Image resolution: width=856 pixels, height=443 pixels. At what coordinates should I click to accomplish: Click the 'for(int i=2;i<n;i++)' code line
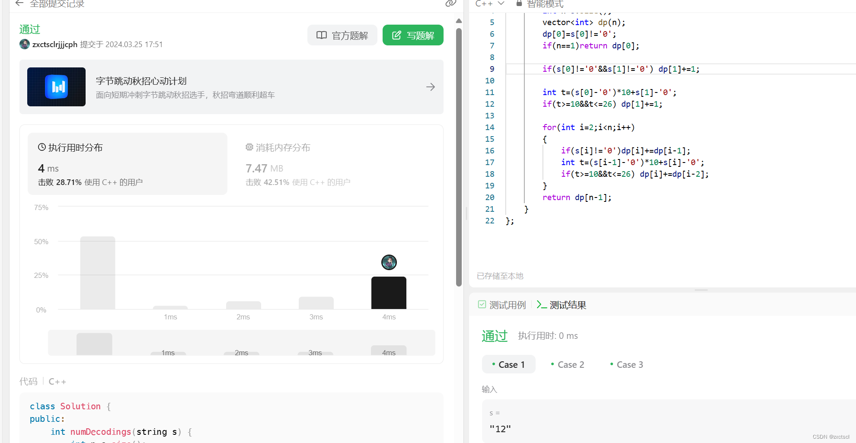pyautogui.click(x=588, y=127)
